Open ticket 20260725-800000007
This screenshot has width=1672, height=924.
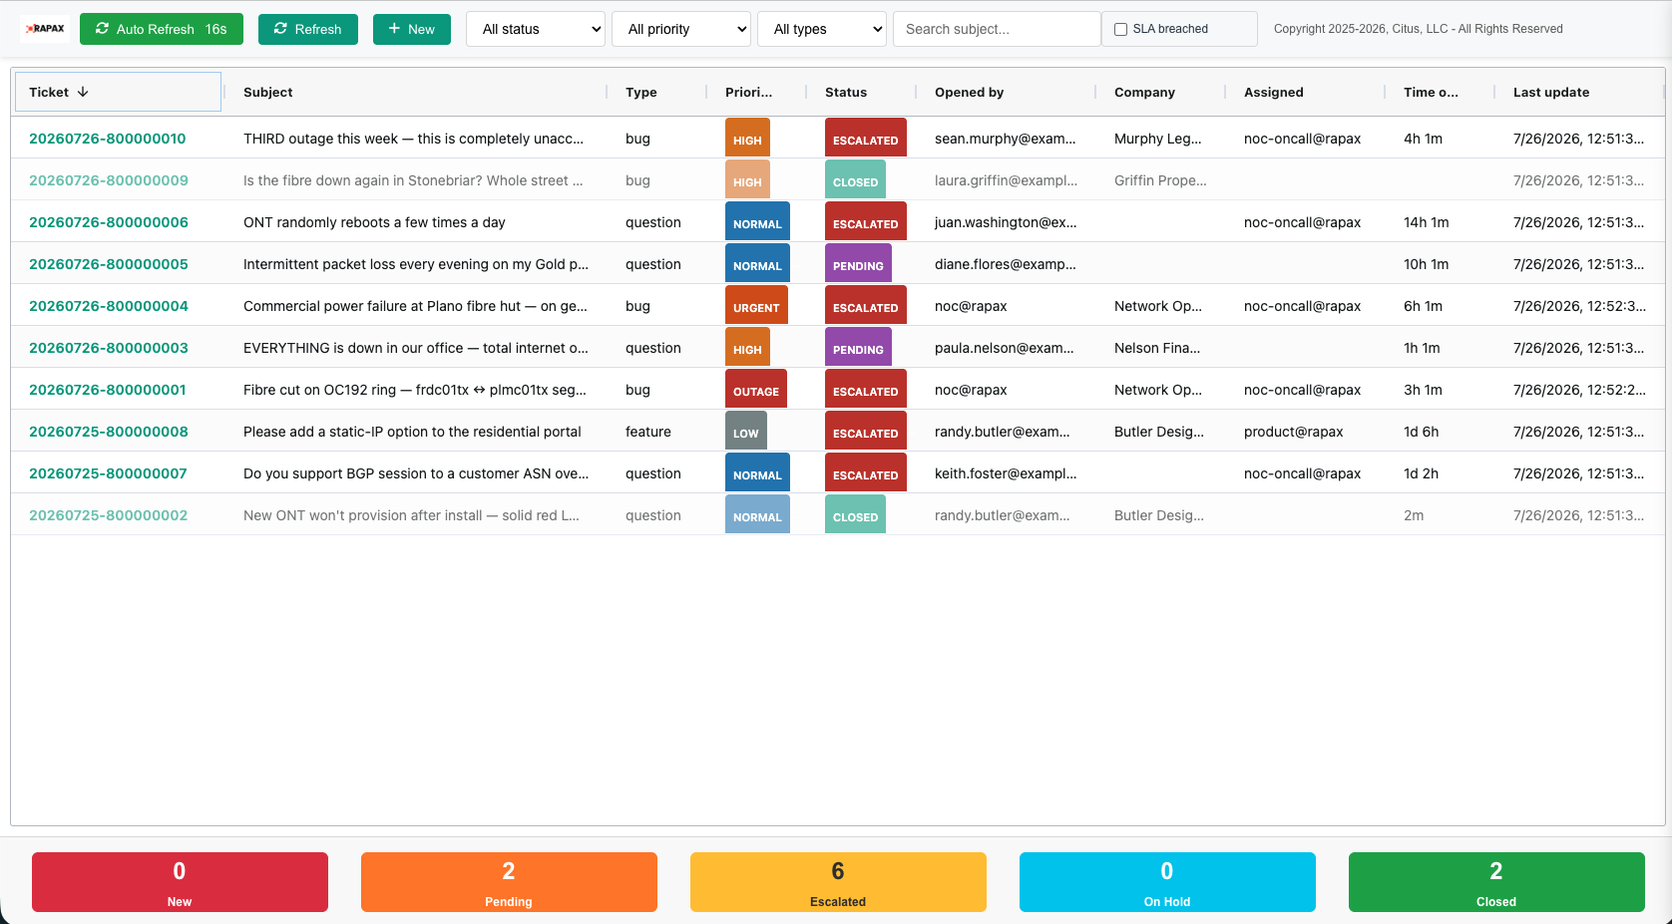tap(108, 473)
